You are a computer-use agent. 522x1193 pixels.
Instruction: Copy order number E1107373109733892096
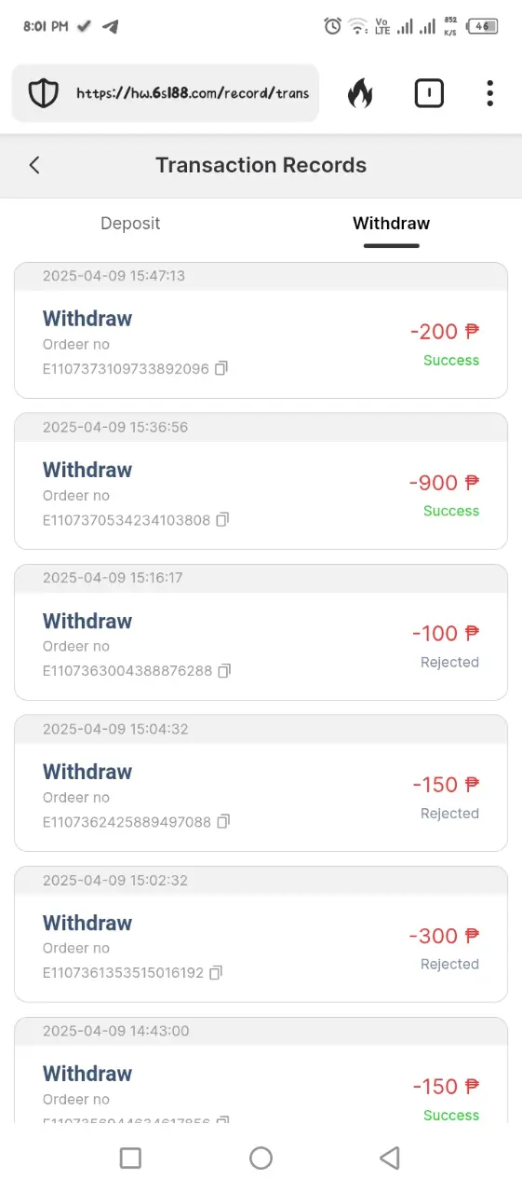[221, 369]
